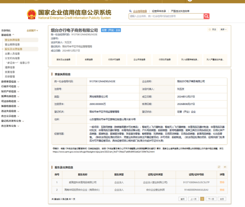Screen dimensions: 245x207
Task: Expand the 自主发布公告 section
Action: click(x=10, y=126)
